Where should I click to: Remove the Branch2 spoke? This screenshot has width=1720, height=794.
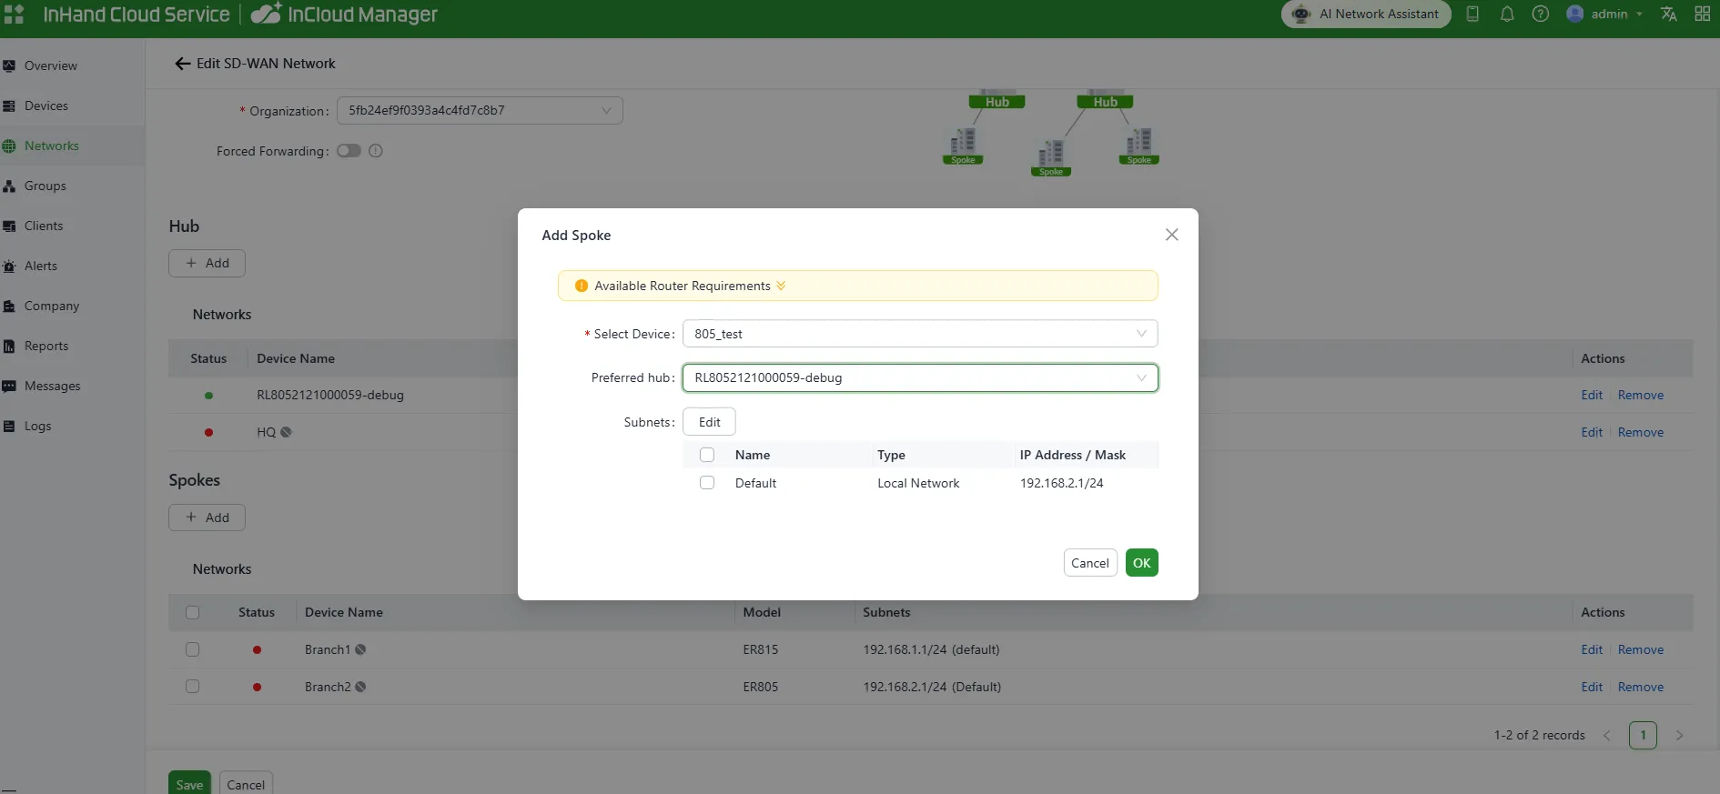[1641, 687]
